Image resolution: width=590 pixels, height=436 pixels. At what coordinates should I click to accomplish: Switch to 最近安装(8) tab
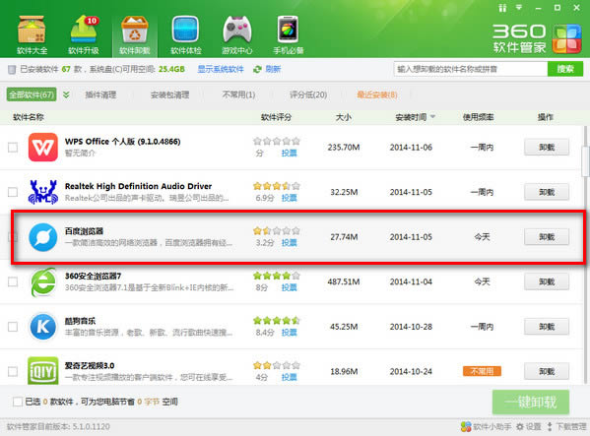377,94
